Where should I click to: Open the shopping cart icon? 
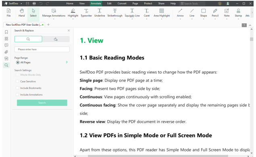(220, 4)
